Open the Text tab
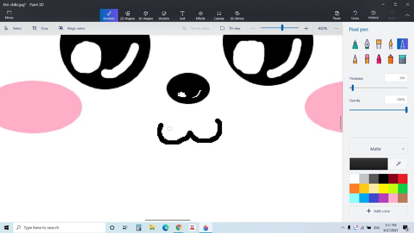This screenshot has height=233, width=414. coord(182,15)
